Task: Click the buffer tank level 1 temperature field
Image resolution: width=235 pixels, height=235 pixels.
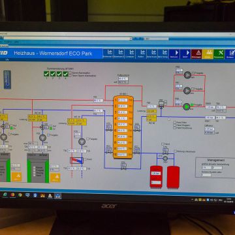Action: (123, 100)
